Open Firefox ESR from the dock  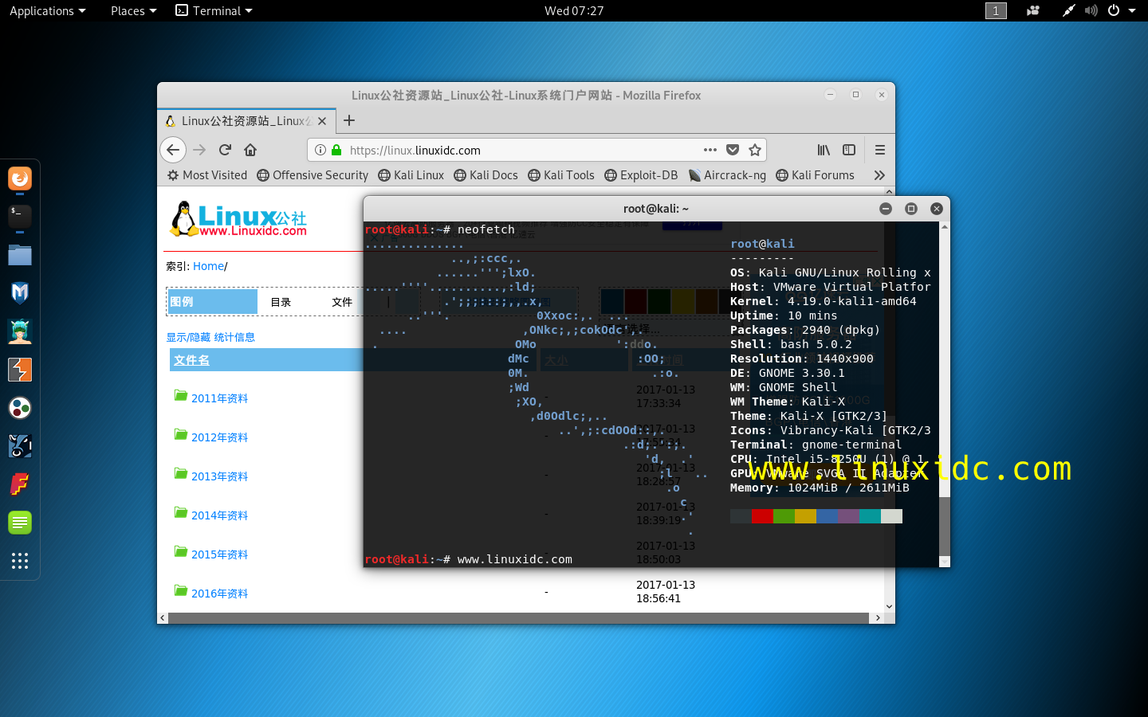[20, 178]
